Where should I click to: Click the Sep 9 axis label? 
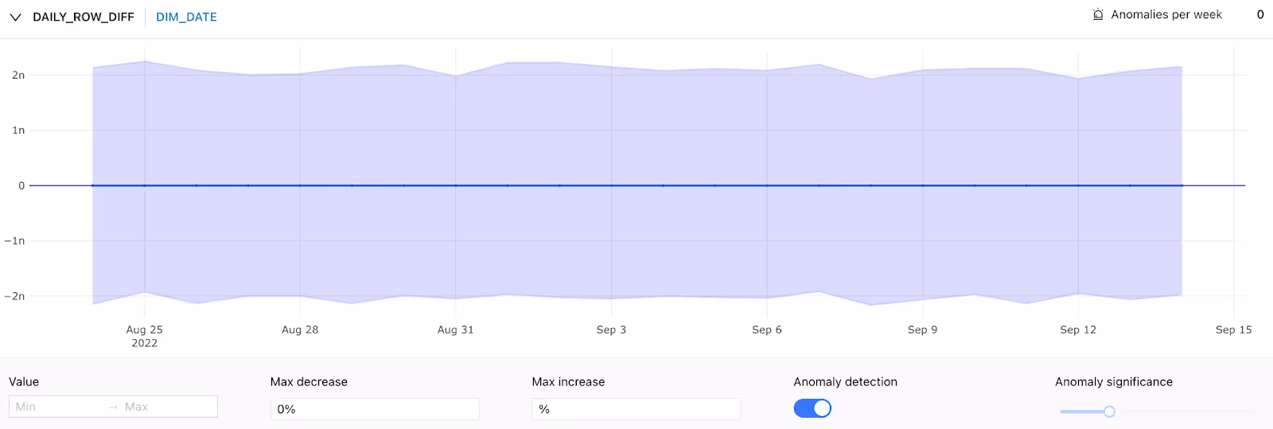[x=923, y=330]
